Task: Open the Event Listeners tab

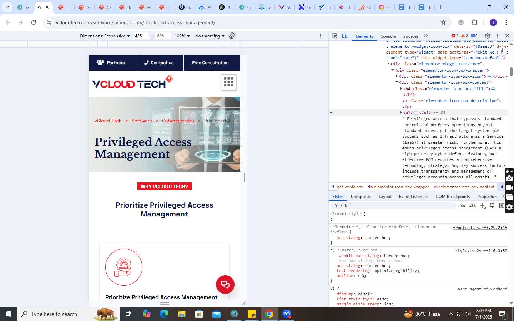Action: pos(413,197)
